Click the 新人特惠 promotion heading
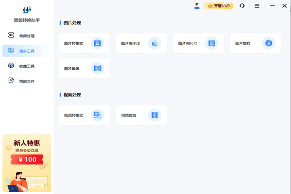This screenshot has height=194, width=291. coord(27,143)
